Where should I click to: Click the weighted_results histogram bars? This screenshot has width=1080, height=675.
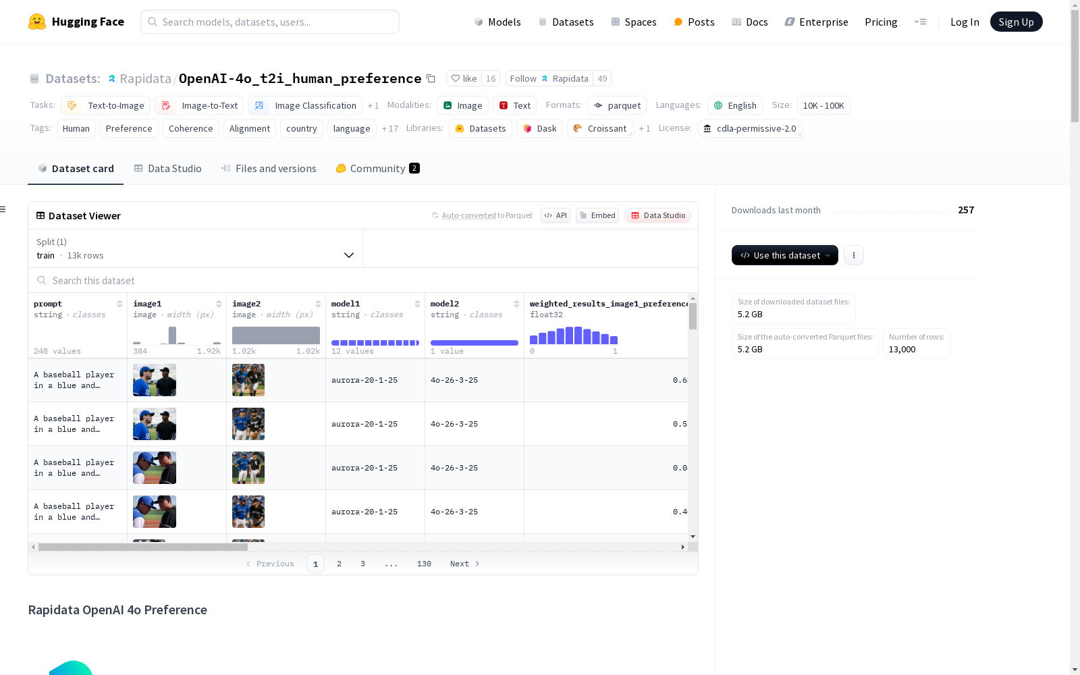click(574, 335)
